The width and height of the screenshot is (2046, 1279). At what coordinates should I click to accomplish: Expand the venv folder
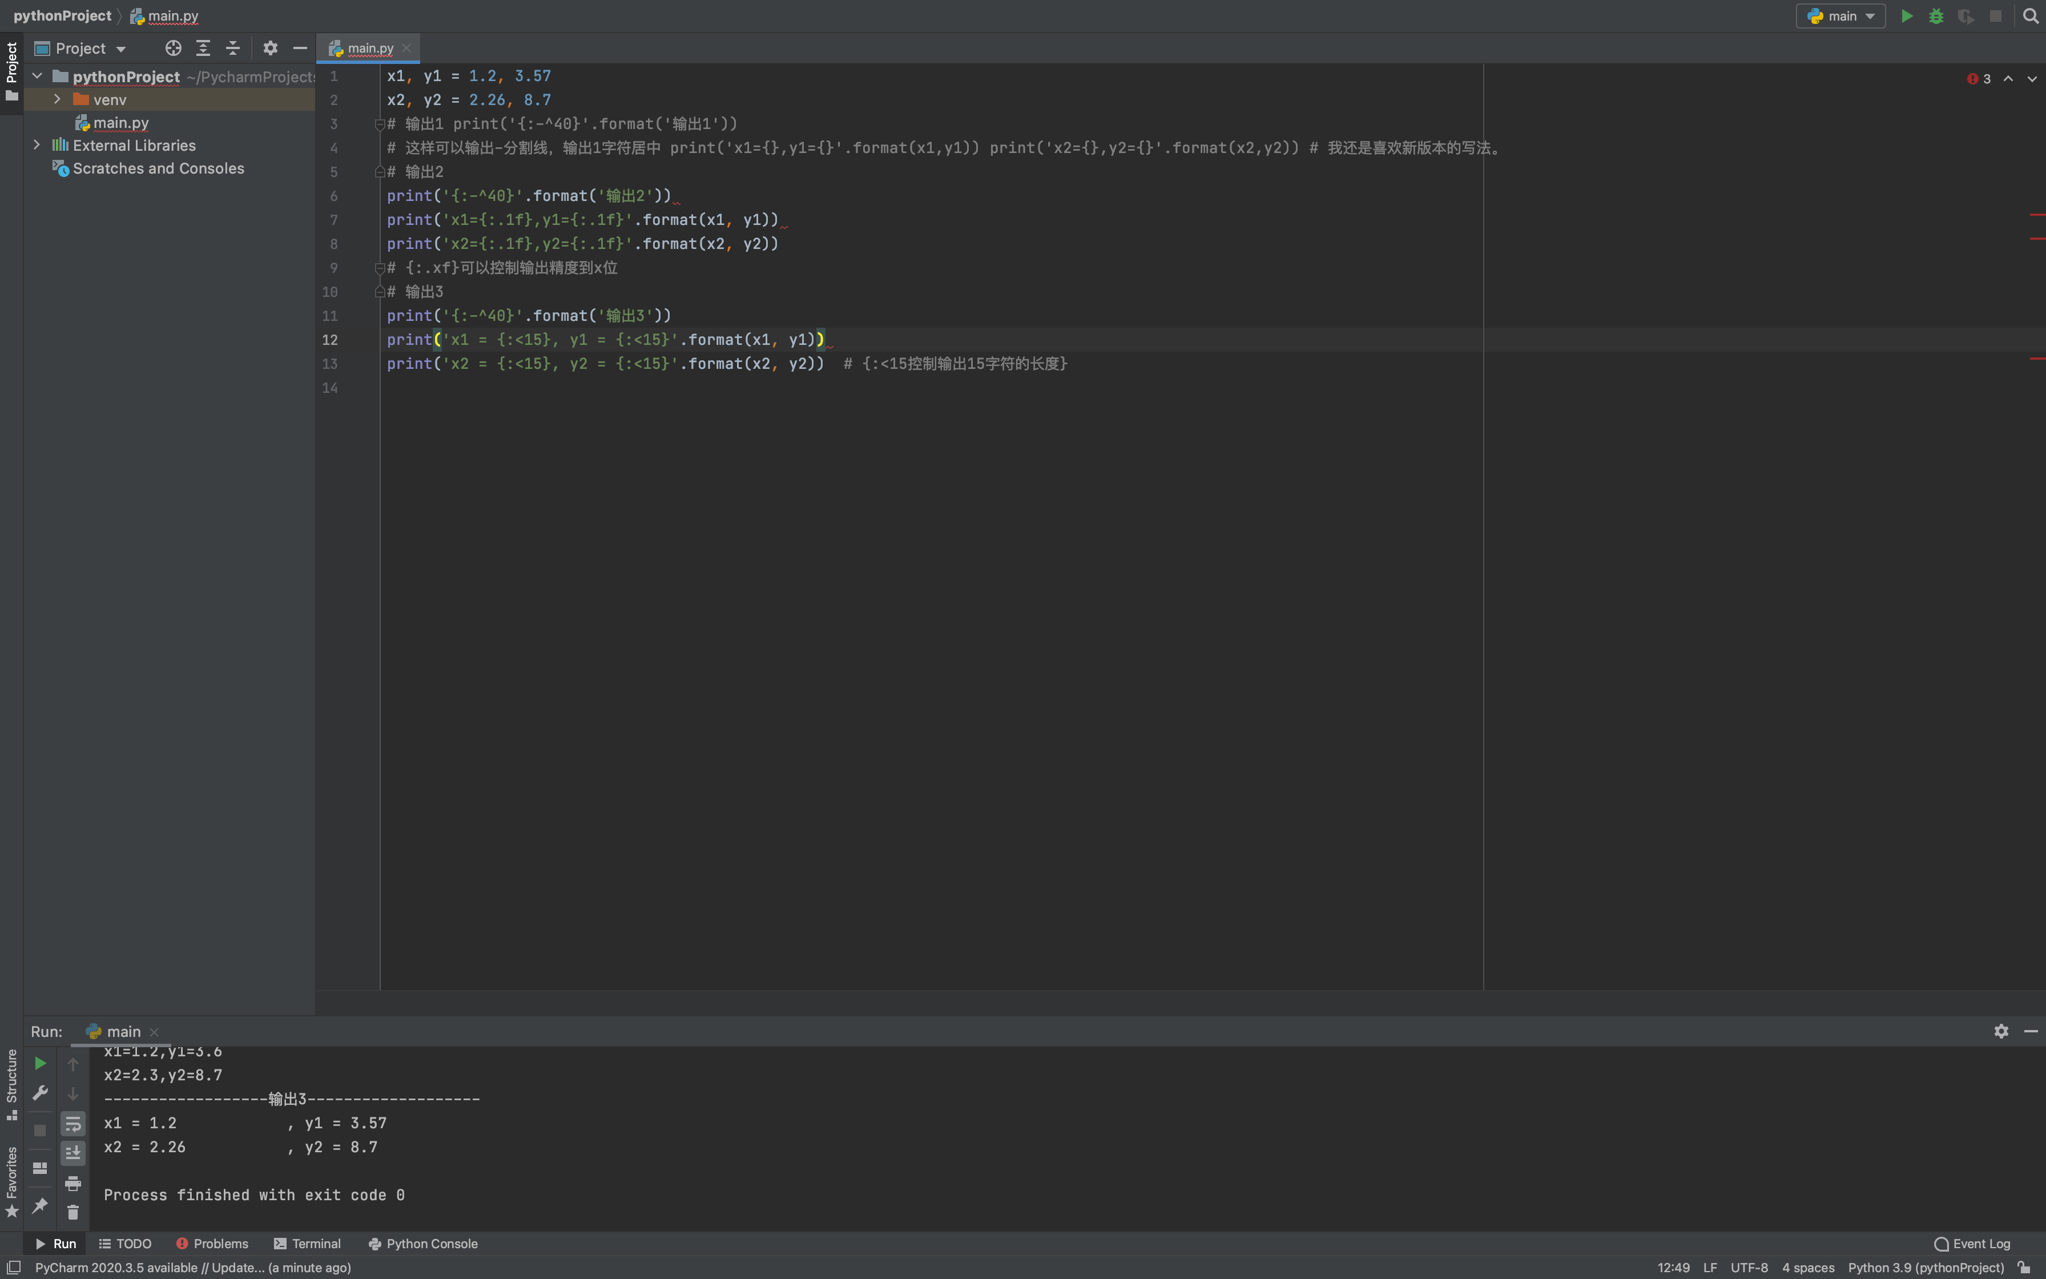click(x=57, y=100)
